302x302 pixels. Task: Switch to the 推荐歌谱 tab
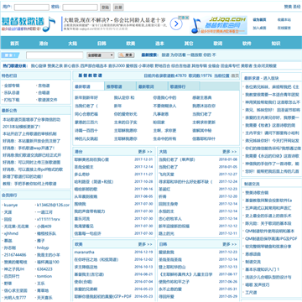point(120,86)
